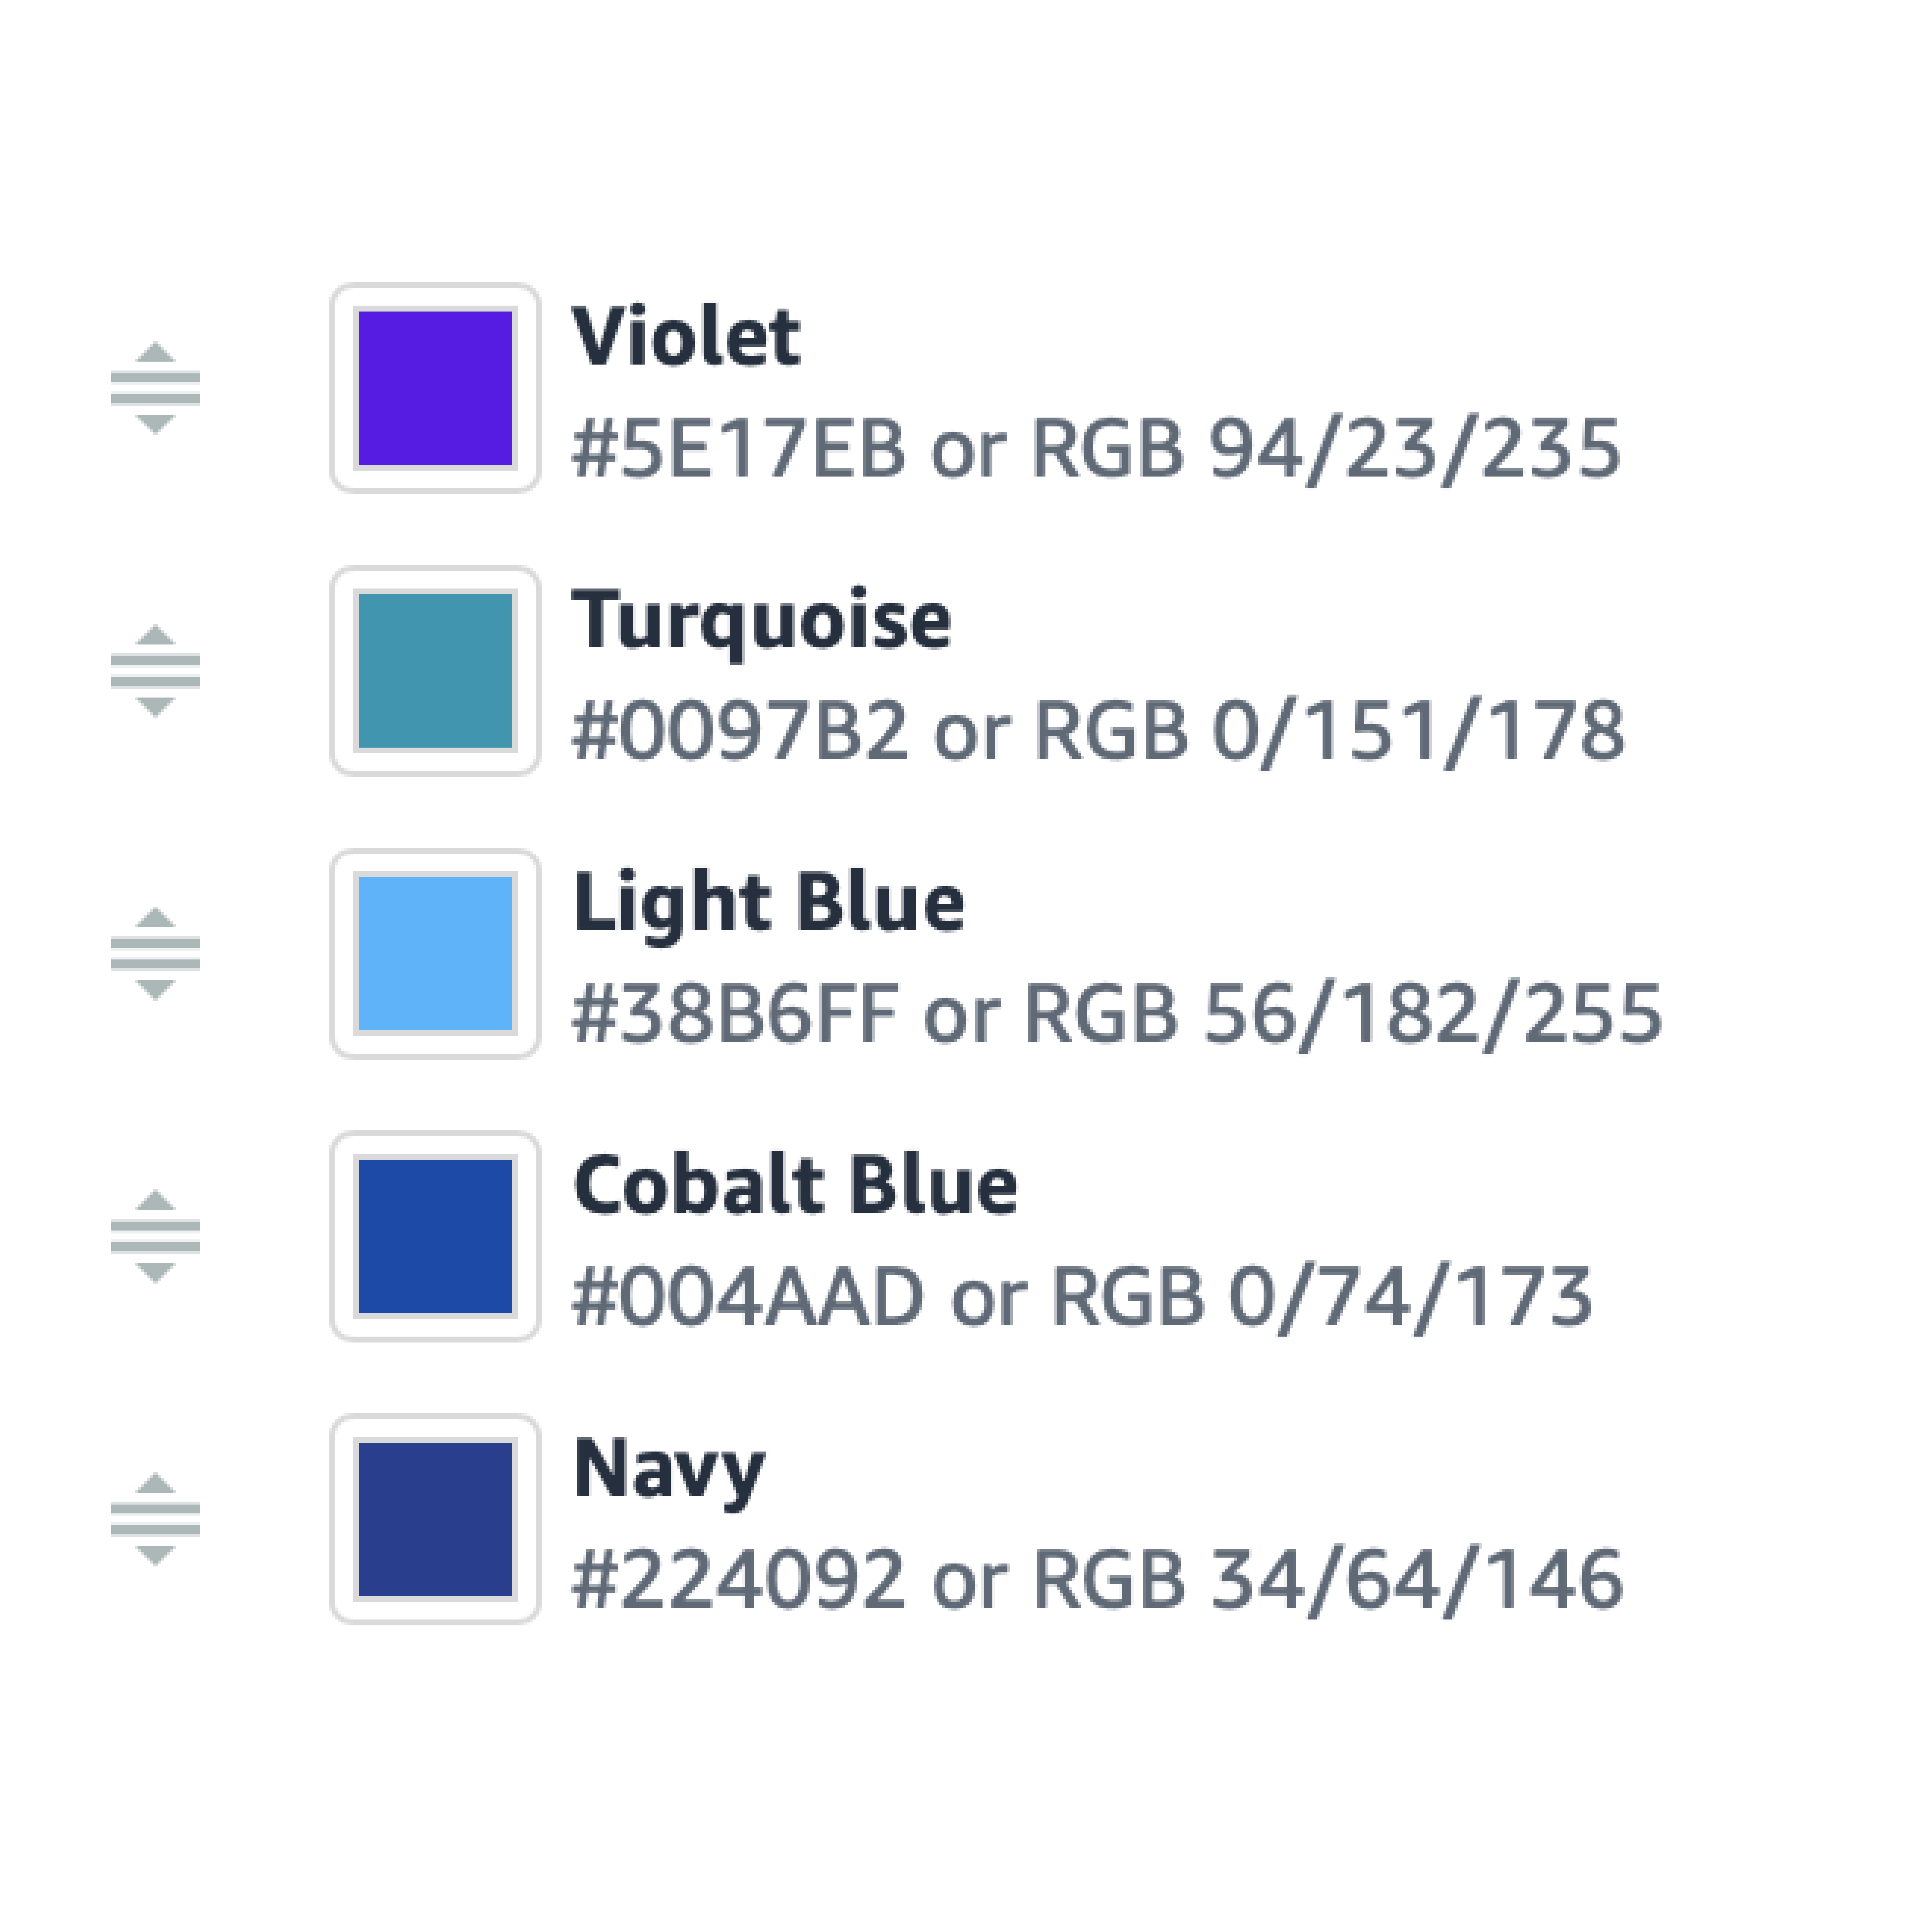Screen dimensions: 1932x1931
Task: Open the Turquoise color swatch
Action: tap(435, 671)
